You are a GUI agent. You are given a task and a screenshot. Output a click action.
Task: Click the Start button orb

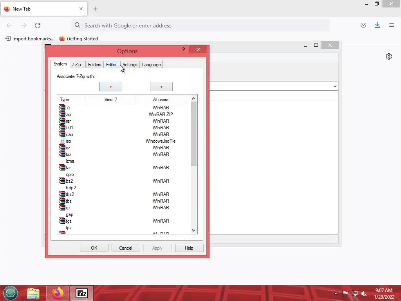pyautogui.click(x=11, y=293)
